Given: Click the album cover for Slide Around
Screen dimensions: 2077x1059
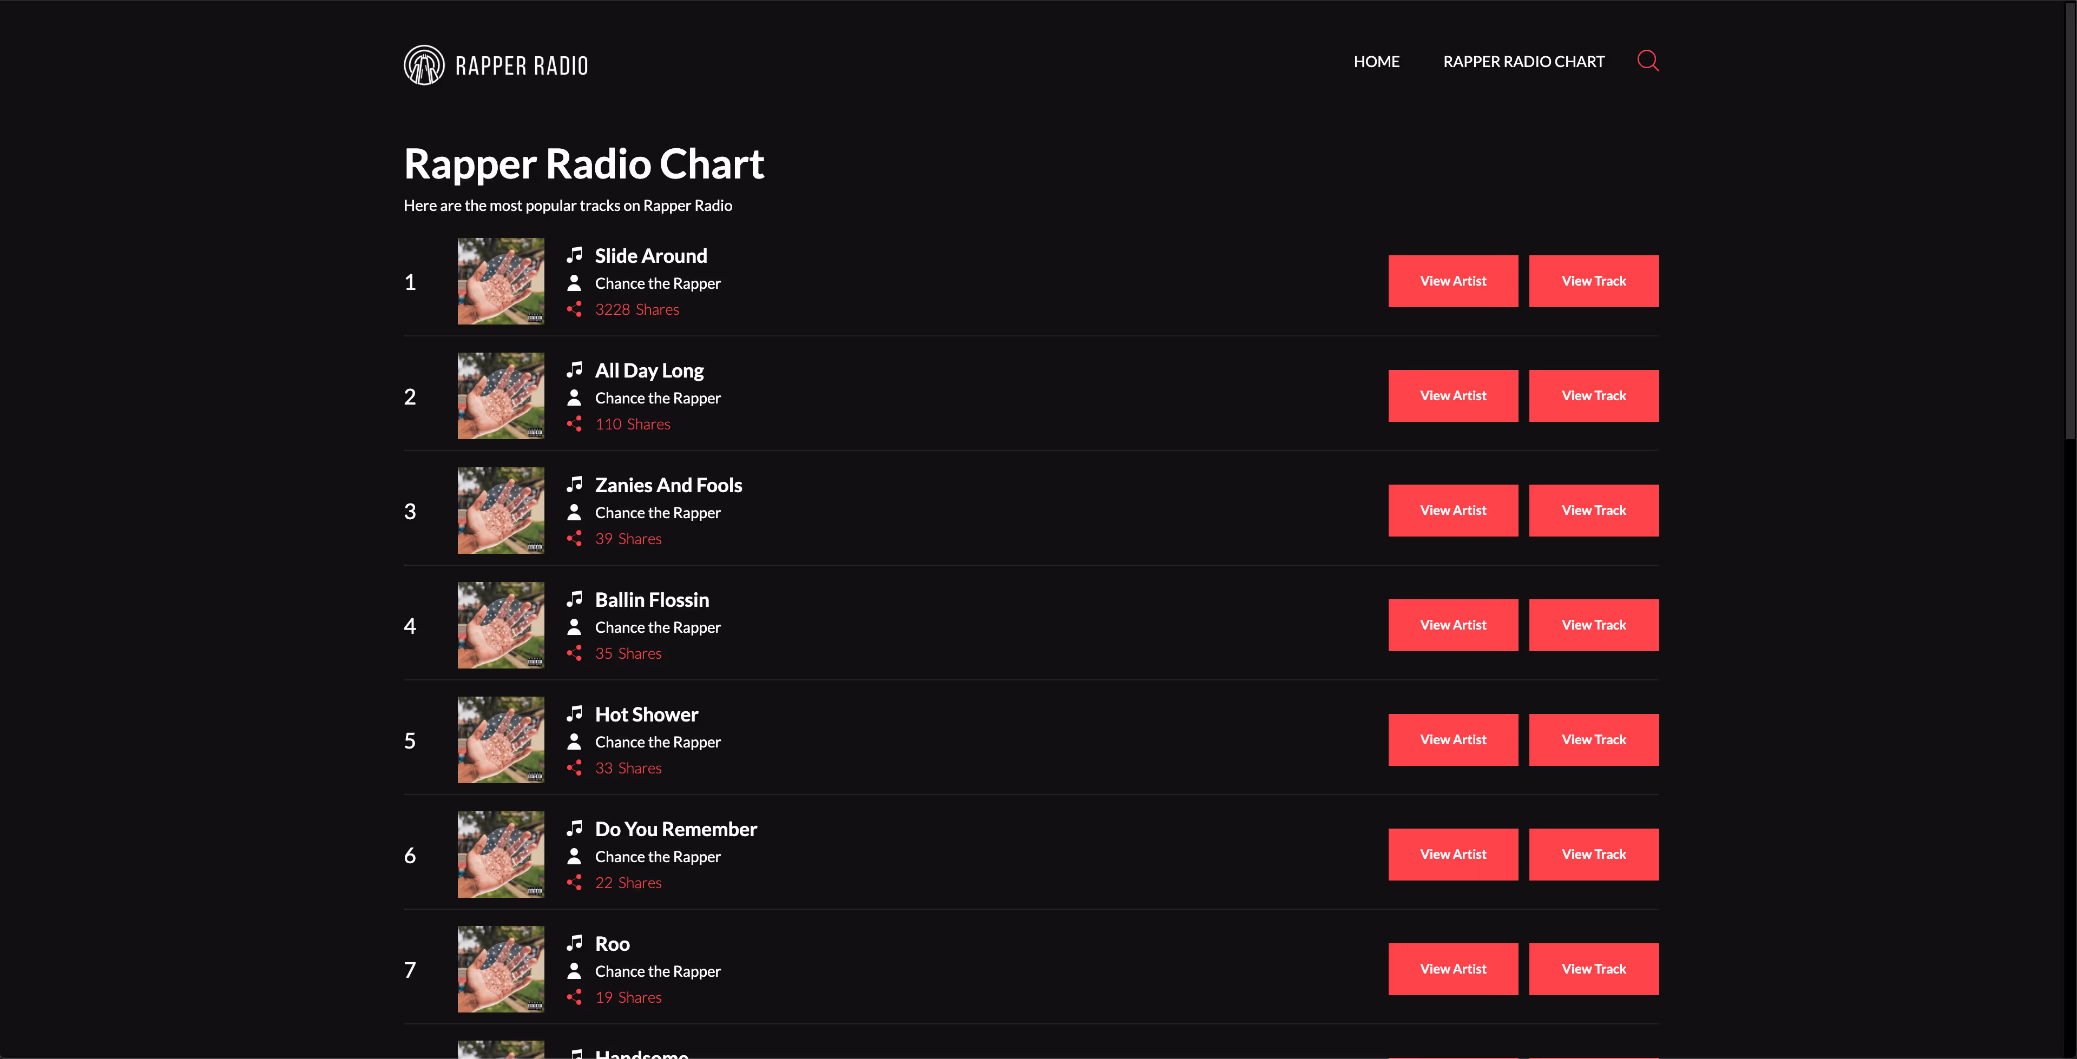Looking at the screenshot, I should point(501,281).
